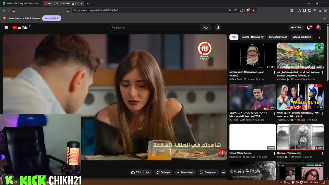329x185 pixels.
Task: Open more actions under the video
Action: click(224, 172)
